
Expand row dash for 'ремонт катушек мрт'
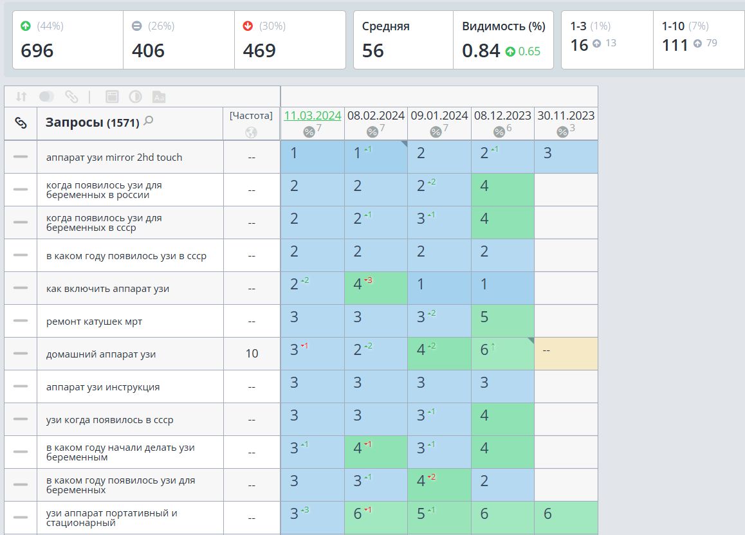(21, 321)
